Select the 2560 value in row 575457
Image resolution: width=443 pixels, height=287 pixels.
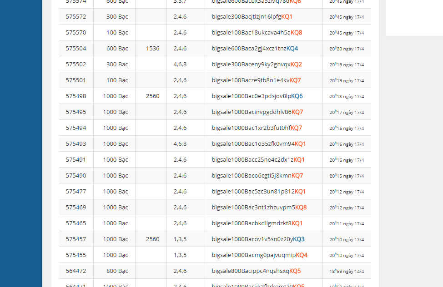tap(153, 239)
